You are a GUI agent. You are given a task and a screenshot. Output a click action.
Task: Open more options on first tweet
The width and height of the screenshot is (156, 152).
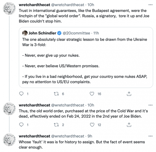click(150, 5)
